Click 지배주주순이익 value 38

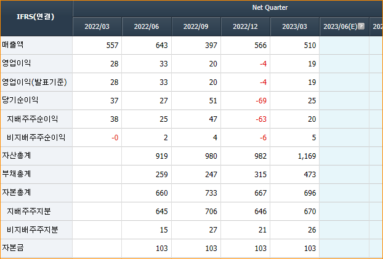(115, 119)
